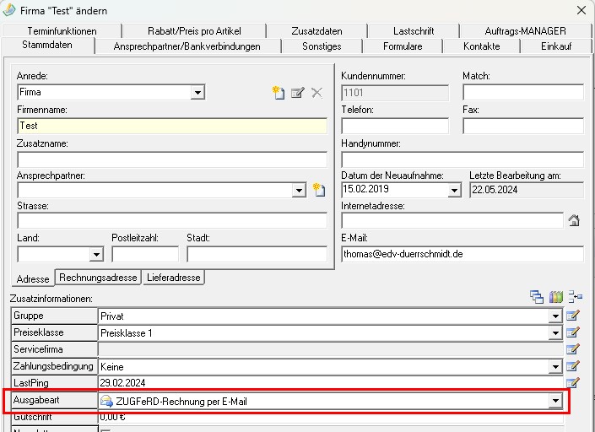Viewport: 595px width, 432px height.
Task: Switch to the Rechnungsadresse sub-tab
Action: pyautogui.click(x=98, y=278)
